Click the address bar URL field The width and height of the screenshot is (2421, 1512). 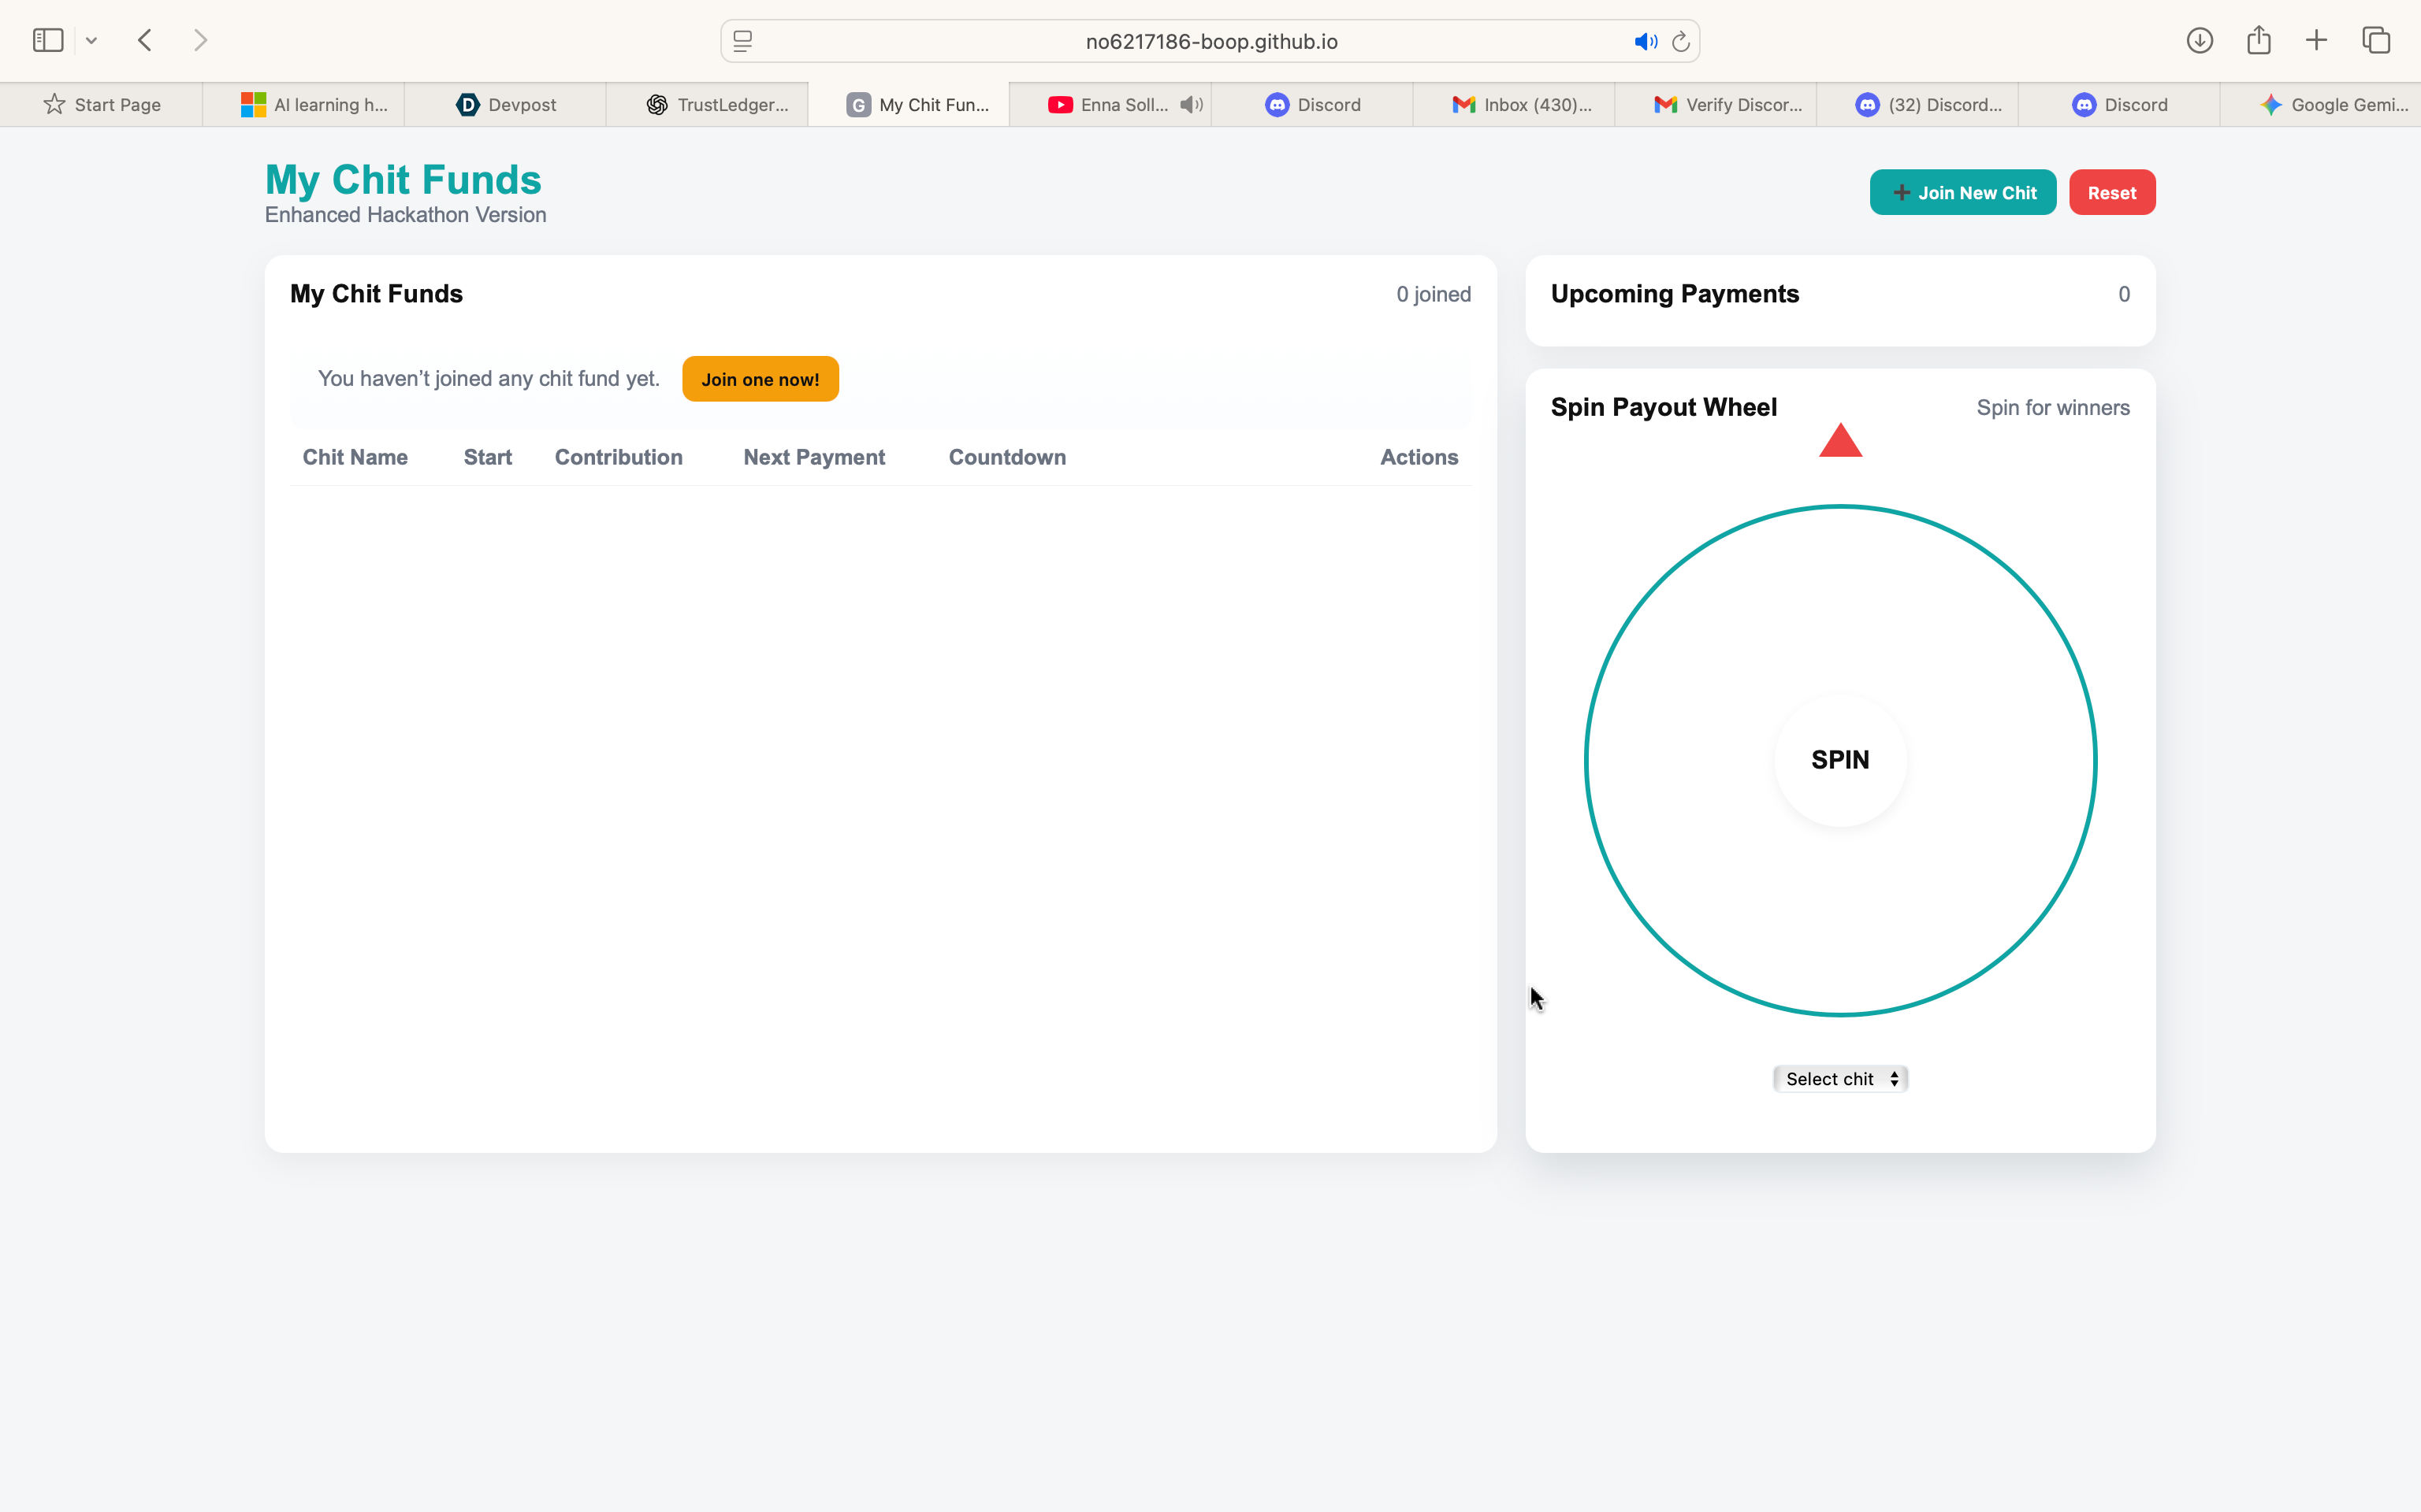1210,42
